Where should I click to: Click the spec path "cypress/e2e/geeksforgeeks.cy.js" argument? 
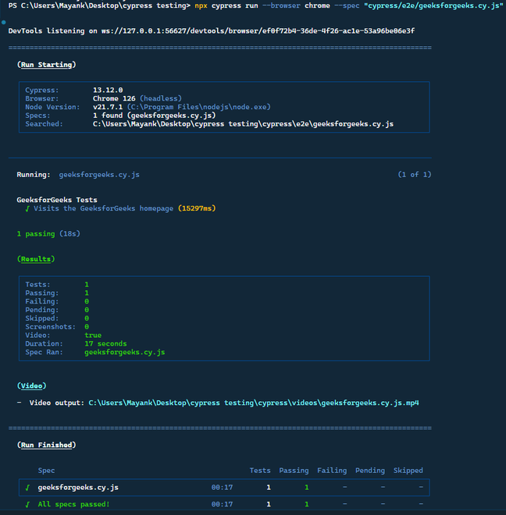[433, 5]
